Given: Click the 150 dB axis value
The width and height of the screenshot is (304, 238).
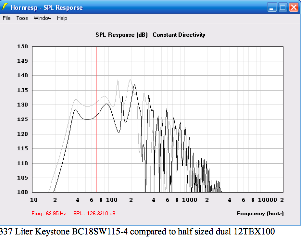Looking at the screenshot, I should [23, 47].
